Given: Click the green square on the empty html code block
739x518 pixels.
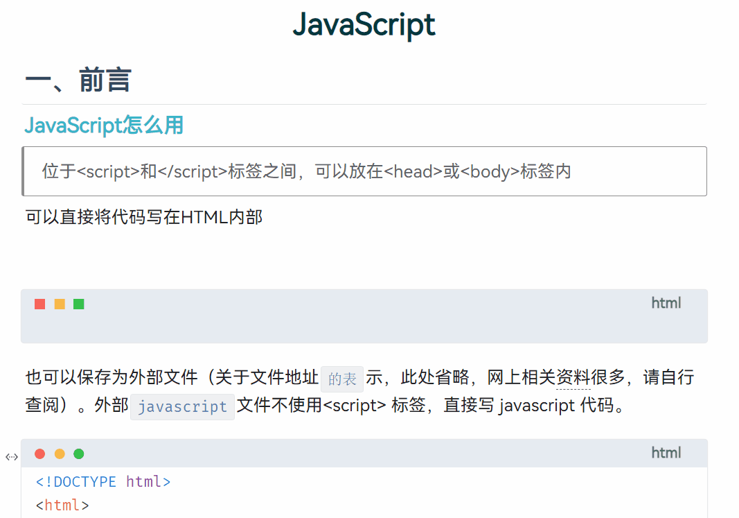Looking at the screenshot, I should point(79,304).
